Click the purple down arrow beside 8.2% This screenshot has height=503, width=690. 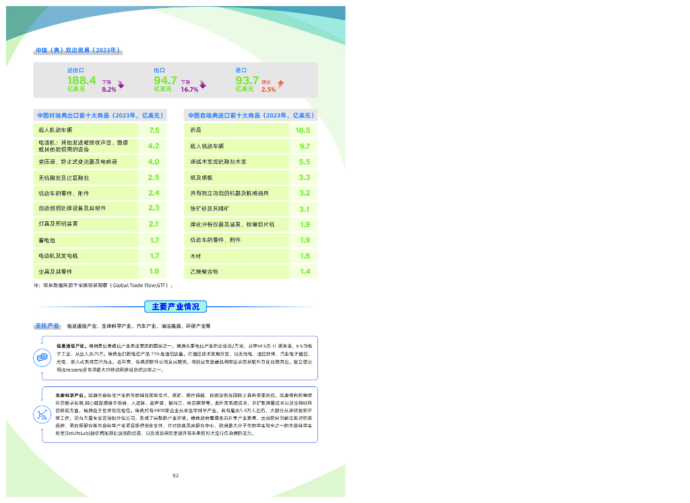121,84
